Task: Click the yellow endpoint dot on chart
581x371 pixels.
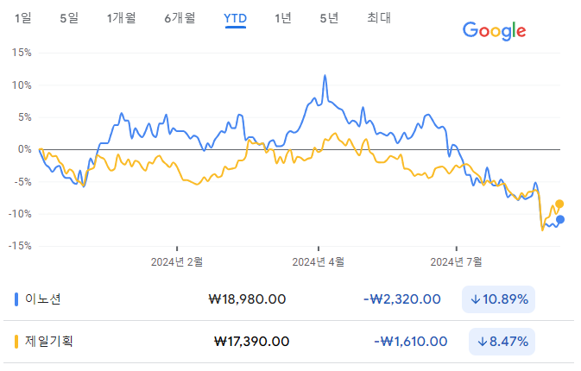Action: 559,204
